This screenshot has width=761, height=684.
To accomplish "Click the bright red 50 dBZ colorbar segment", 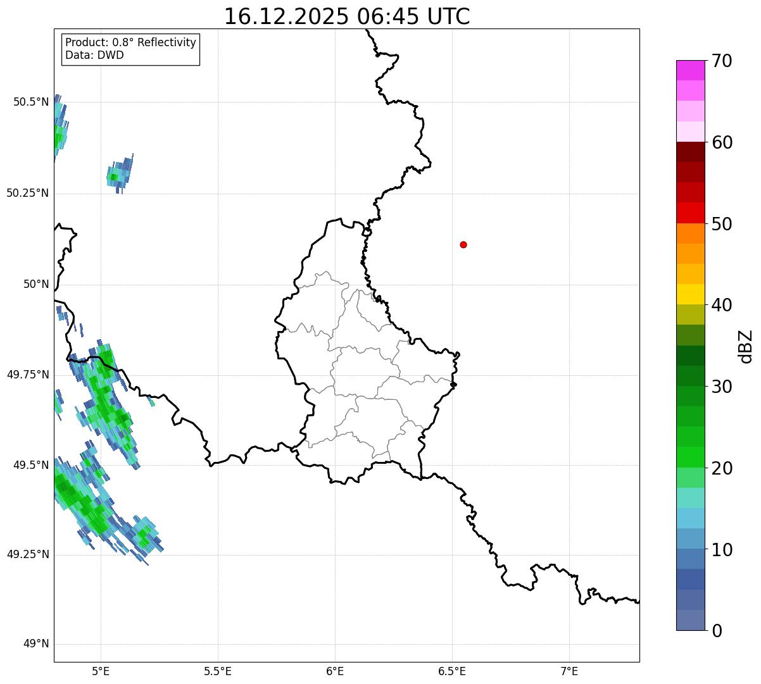I will [x=690, y=213].
